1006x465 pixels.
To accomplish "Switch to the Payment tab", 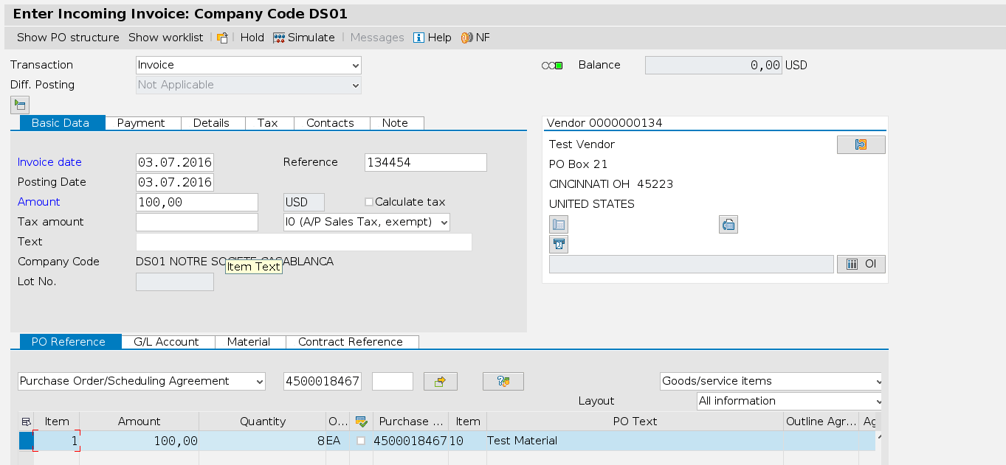I will click(x=142, y=123).
